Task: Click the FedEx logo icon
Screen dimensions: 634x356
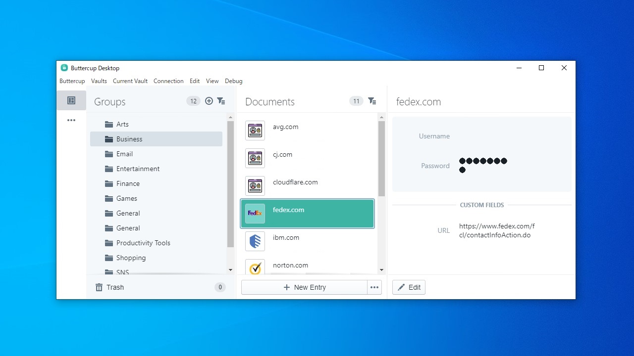Action: tap(255, 214)
